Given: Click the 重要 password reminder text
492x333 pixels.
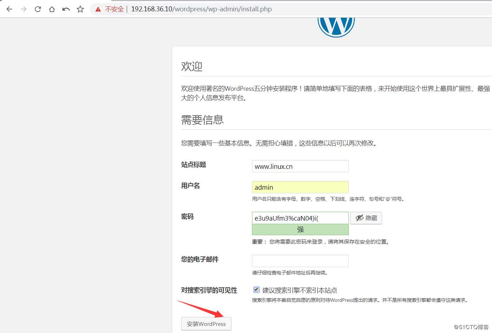Looking at the screenshot, I should pyautogui.click(x=322, y=242).
